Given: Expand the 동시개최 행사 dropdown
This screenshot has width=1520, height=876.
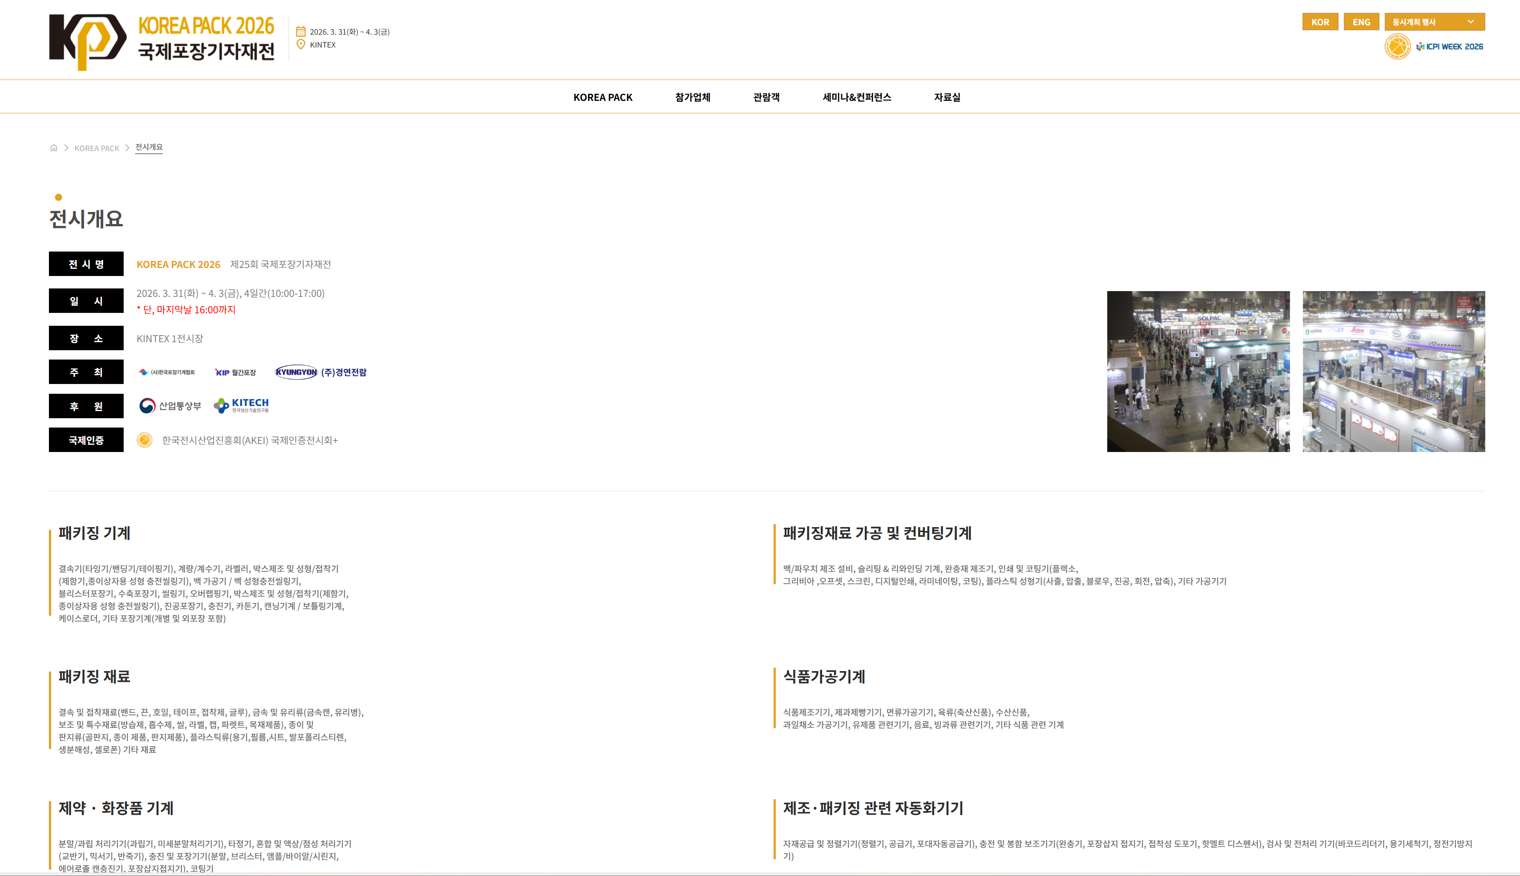Looking at the screenshot, I should (1434, 22).
